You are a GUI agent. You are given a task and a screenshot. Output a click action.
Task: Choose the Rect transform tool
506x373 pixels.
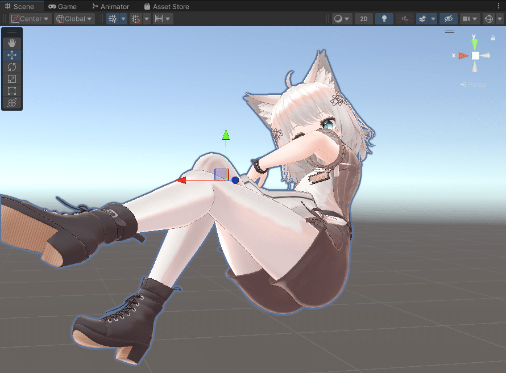coord(11,91)
